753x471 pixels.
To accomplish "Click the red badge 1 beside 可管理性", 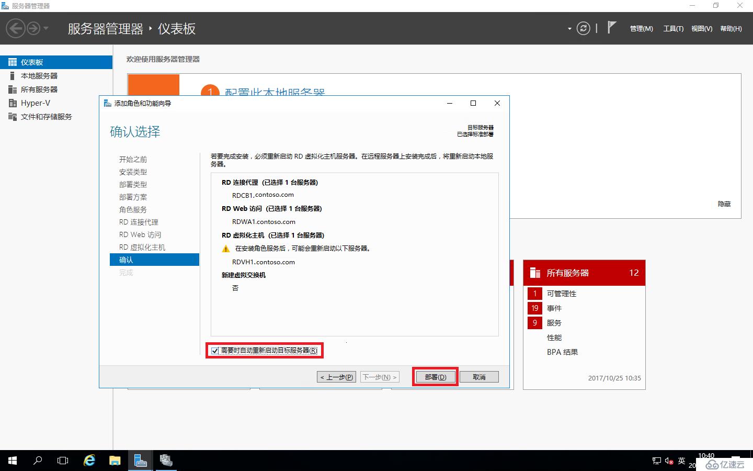I will pyautogui.click(x=535, y=294).
